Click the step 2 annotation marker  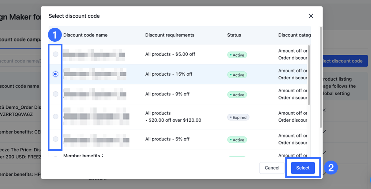(331, 168)
